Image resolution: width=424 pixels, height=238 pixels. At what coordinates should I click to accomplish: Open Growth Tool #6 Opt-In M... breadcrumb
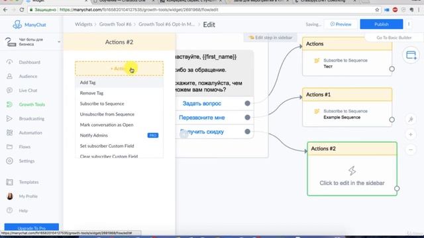[166, 24]
